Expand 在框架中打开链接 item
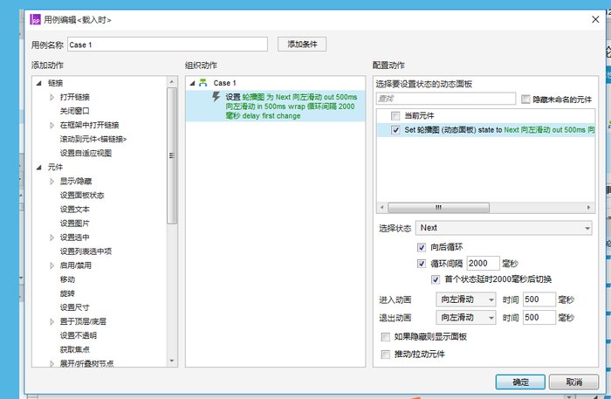The width and height of the screenshot is (611, 399). [x=51, y=125]
